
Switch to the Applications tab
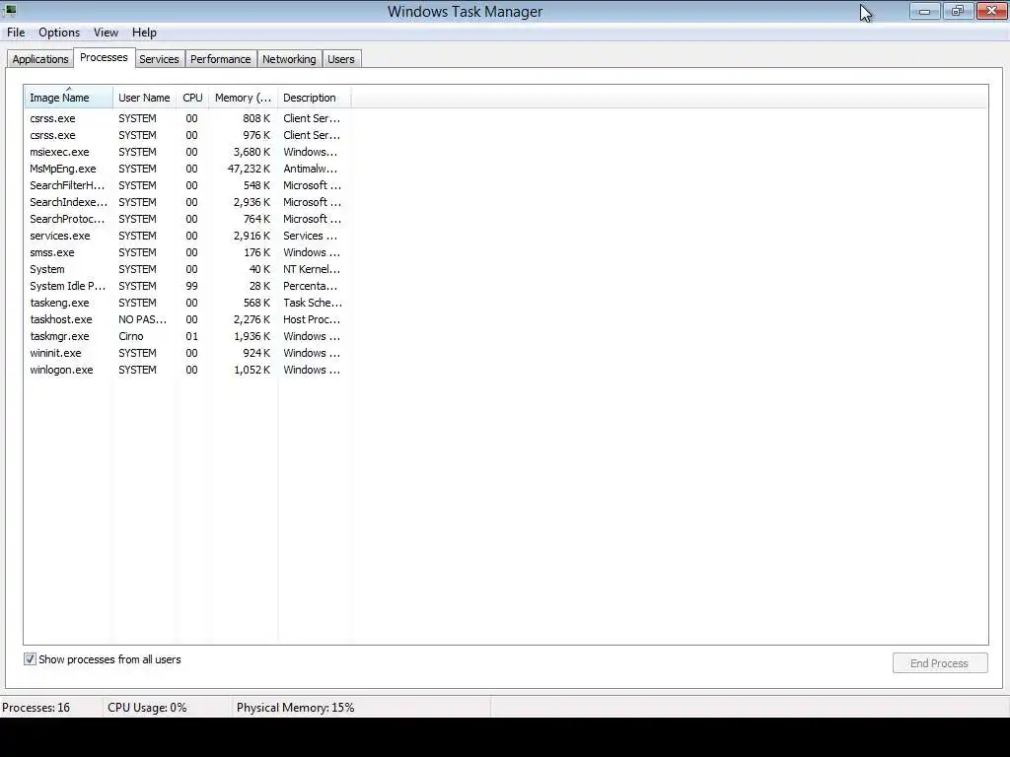coord(39,59)
